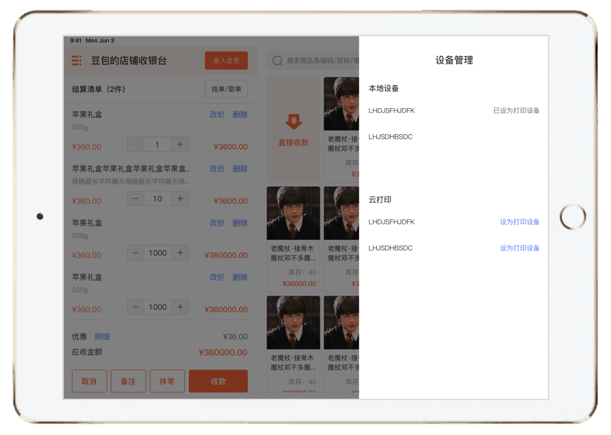Click the 豆包的店铺收银台 title
611x435 pixels.
[129, 60]
